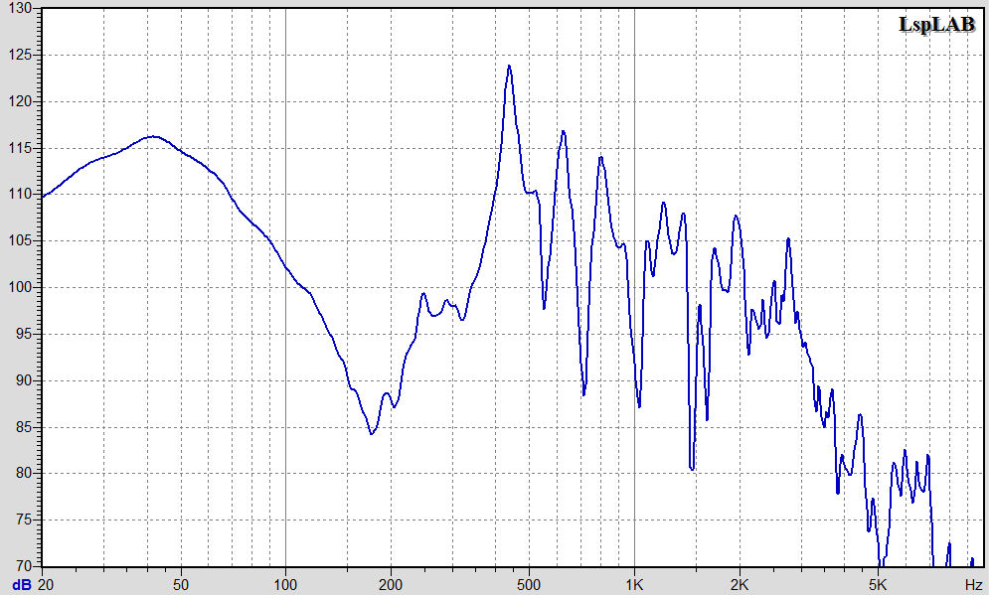Click the tallest peak of the blue curve
The width and height of the screenshot is (990, 595).
pyautogui.click(x=509, y=66)
